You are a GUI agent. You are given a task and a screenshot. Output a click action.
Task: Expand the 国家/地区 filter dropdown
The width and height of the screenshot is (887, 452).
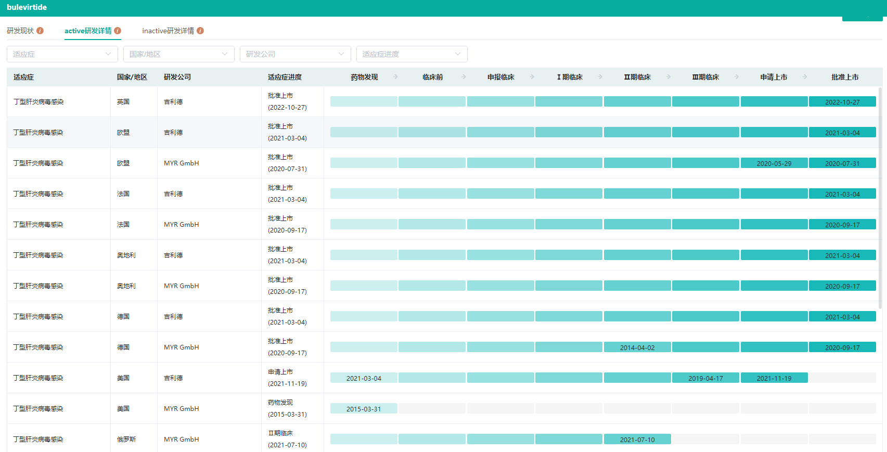[x=178, y=54]
